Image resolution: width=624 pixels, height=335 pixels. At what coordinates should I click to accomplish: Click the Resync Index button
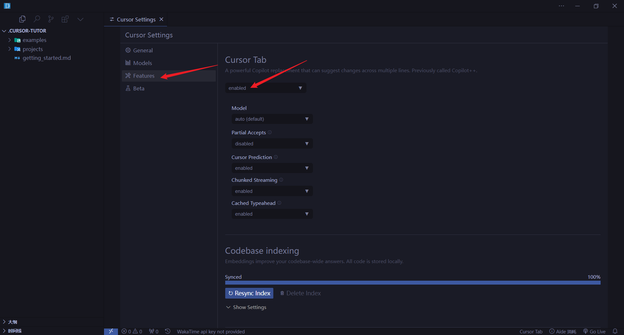click(x=249, y=293)
